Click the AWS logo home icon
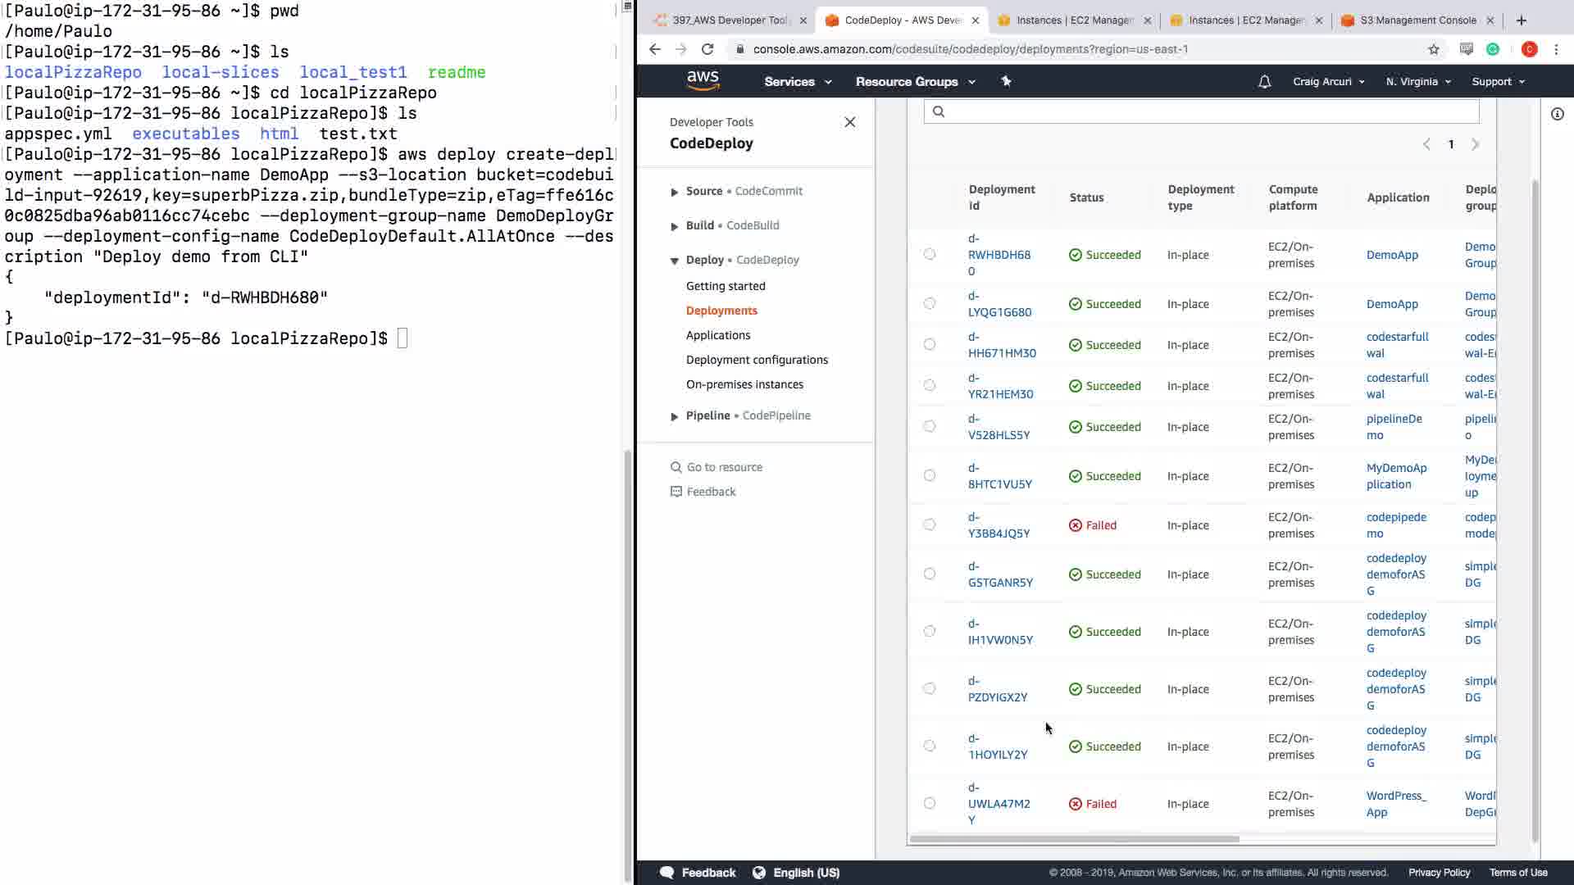 703,80
